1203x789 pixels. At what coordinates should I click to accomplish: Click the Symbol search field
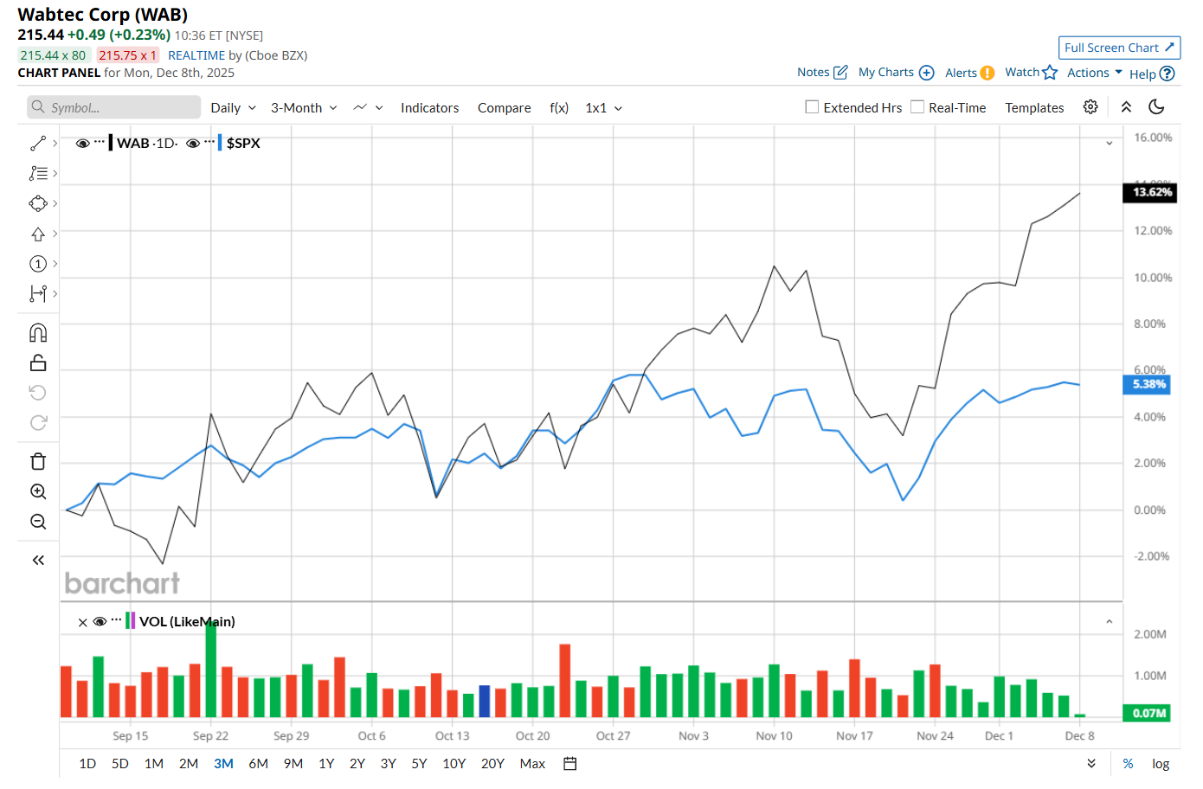point(114,107)
